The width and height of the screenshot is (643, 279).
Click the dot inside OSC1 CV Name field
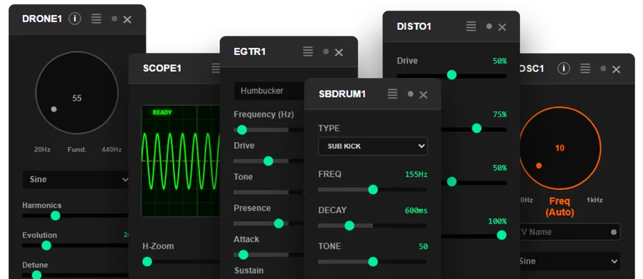(x=614, y=232)
